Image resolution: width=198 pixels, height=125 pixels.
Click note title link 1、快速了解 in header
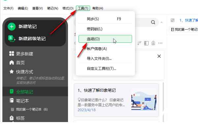pos(189,20)
